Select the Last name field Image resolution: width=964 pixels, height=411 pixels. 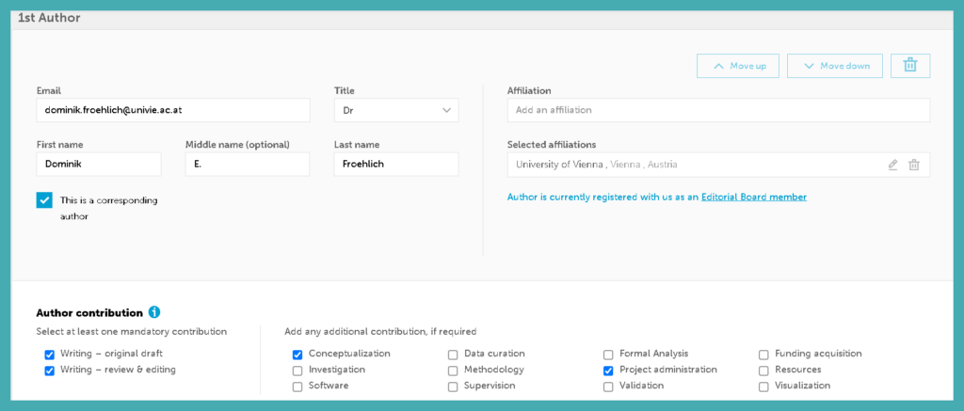[396, 165]
